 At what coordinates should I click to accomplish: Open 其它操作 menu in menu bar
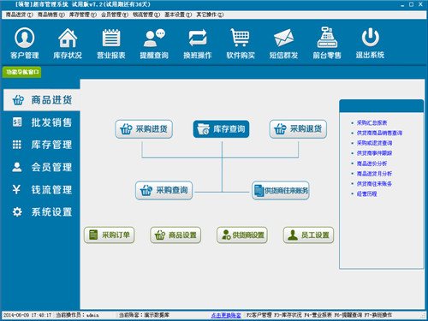pyautogui.click(x=210, y=15)
